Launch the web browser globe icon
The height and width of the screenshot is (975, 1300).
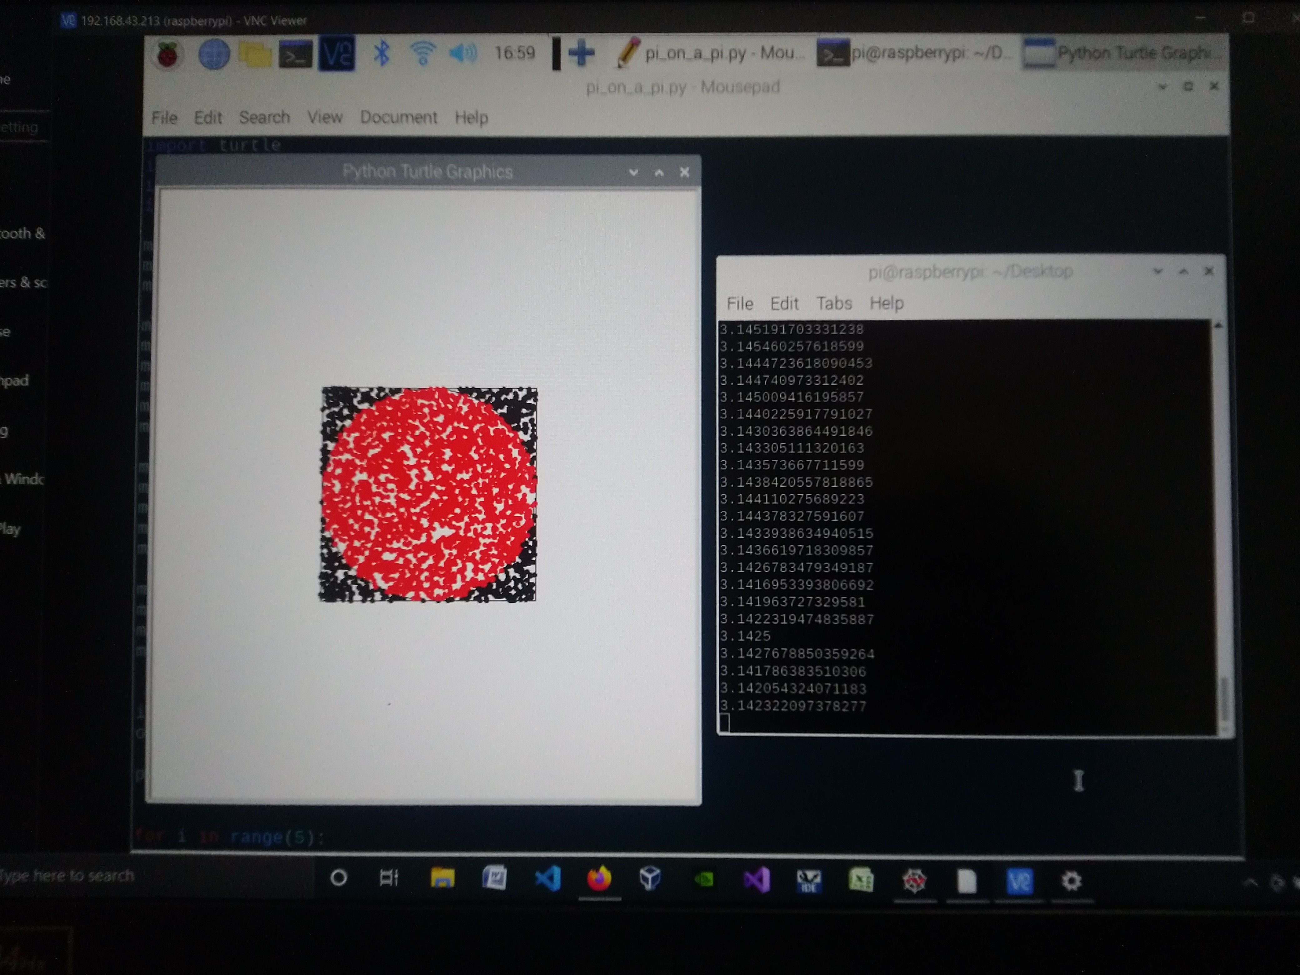click(x=213, y=55)
